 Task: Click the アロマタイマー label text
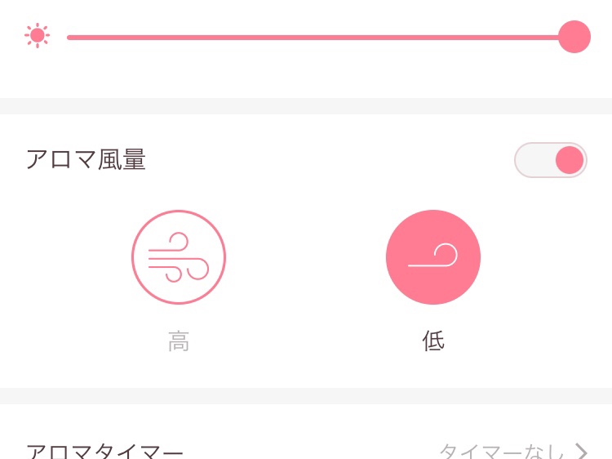pyautogui.click(x=104, y=451)
